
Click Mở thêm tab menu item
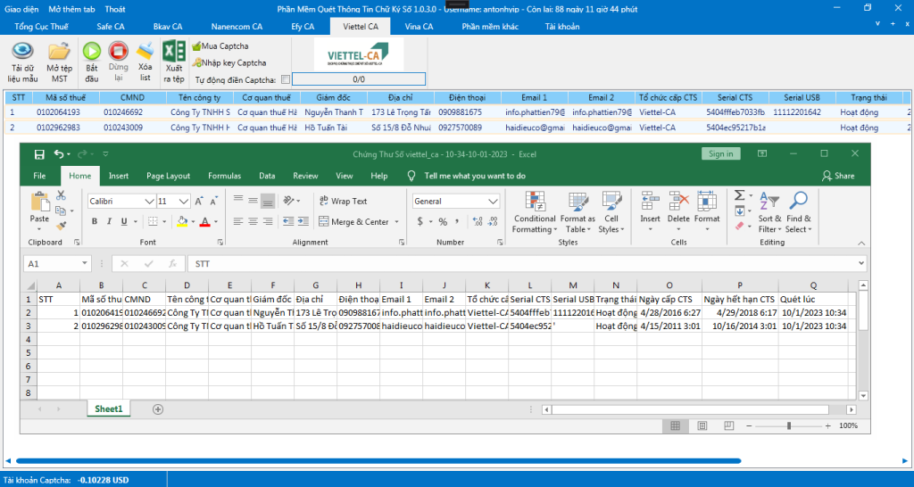71,9
